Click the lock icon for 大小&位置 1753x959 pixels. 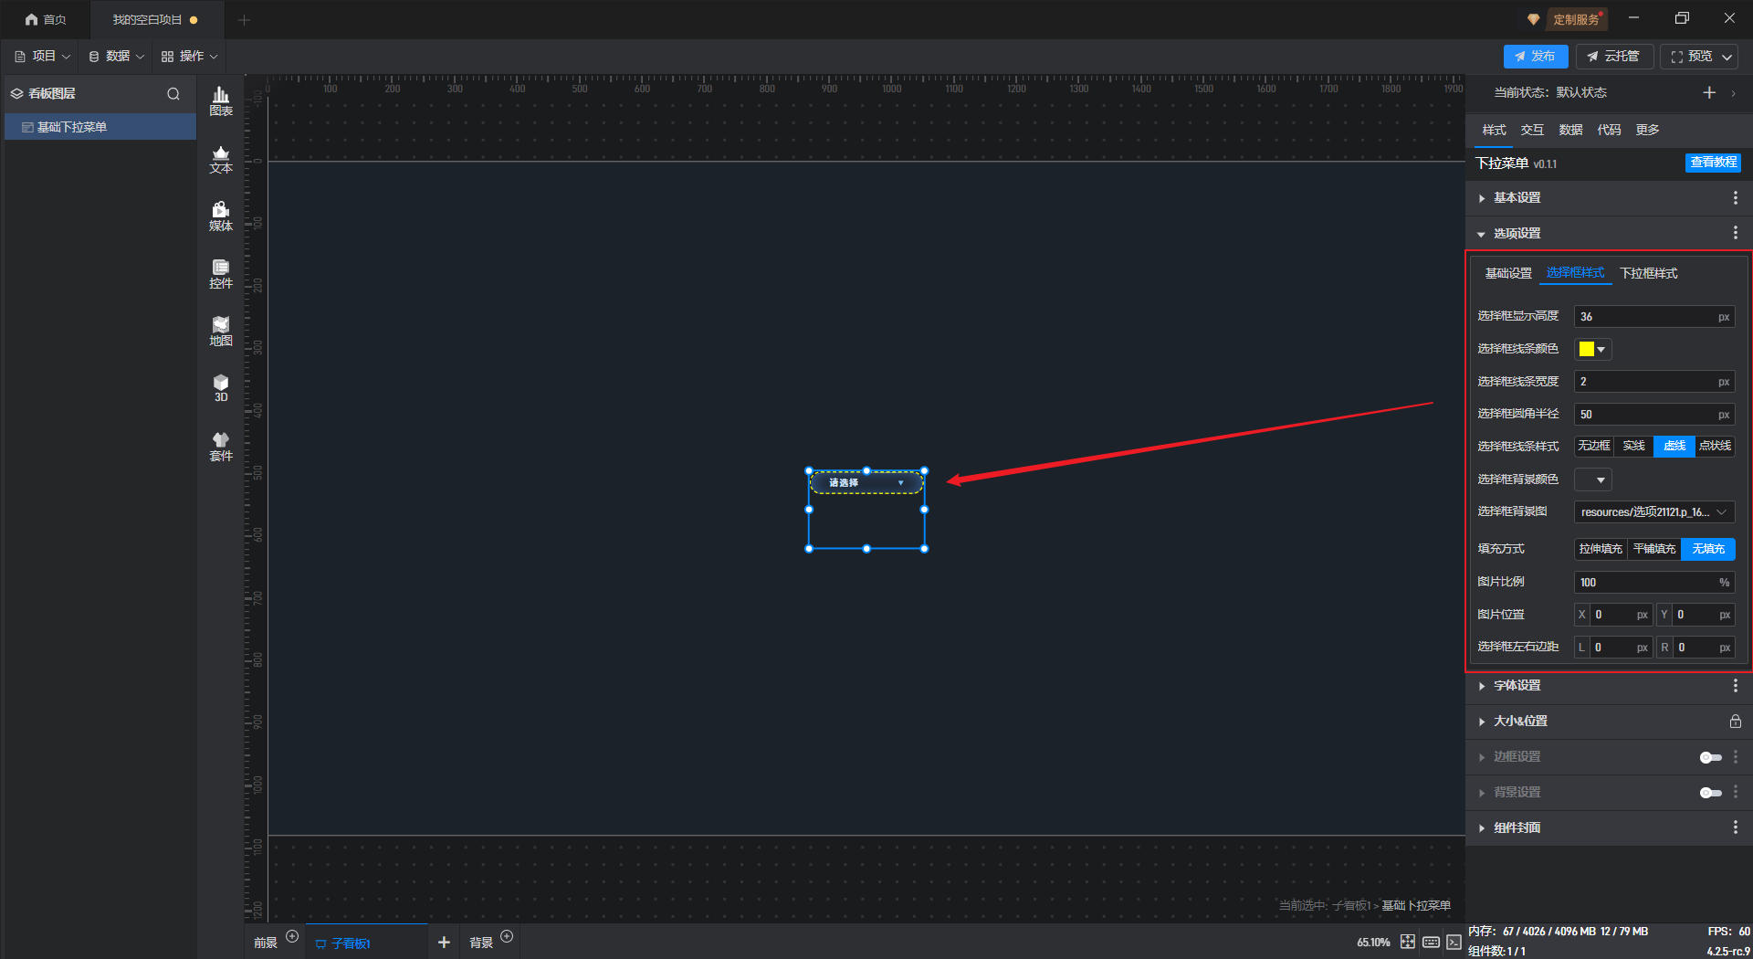click(x=1736, y=722)
